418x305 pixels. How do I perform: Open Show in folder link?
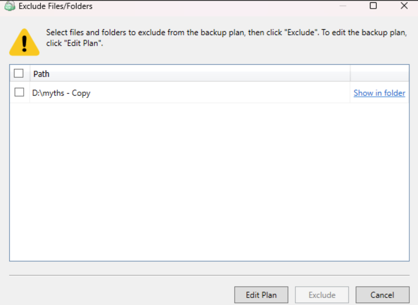point(379,93)
